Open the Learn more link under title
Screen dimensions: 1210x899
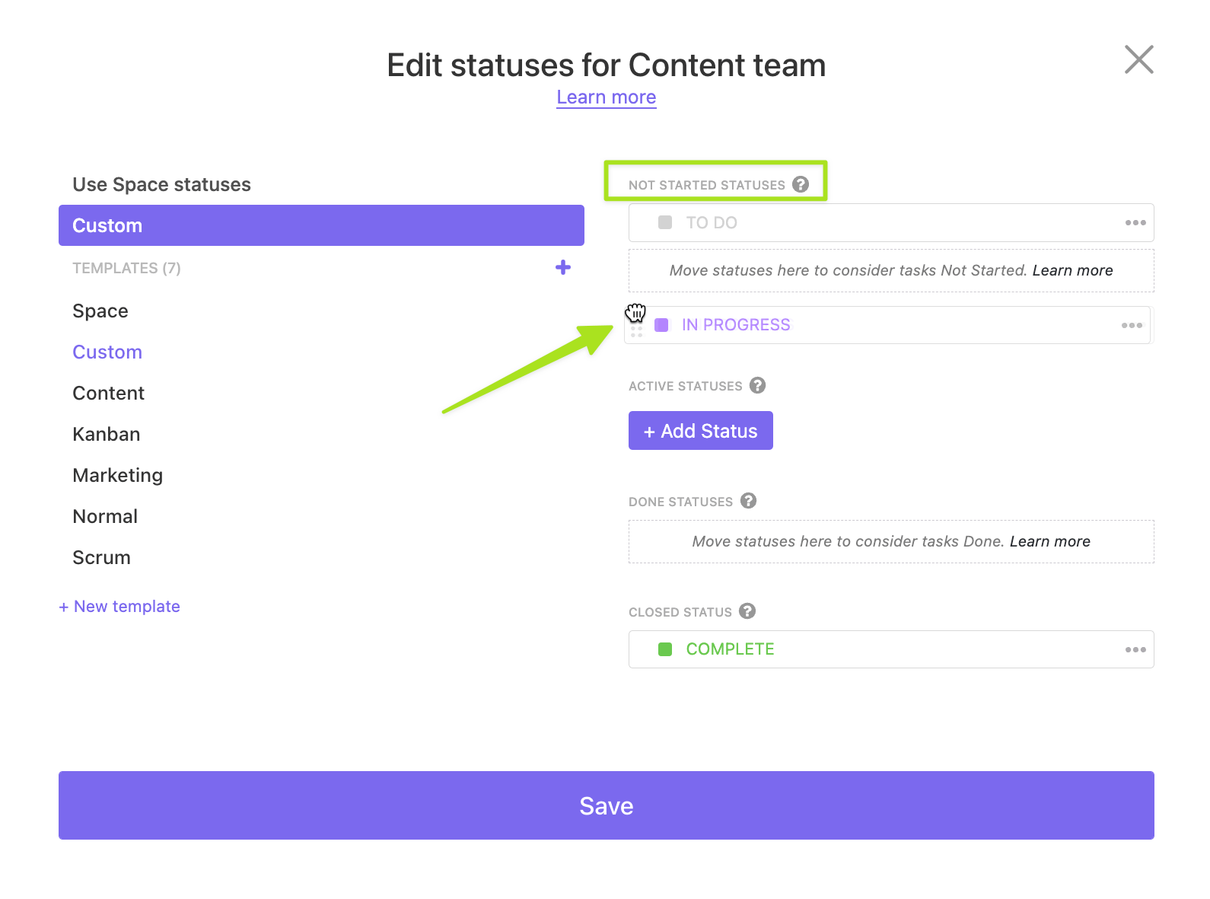click(x=606, y=97)
